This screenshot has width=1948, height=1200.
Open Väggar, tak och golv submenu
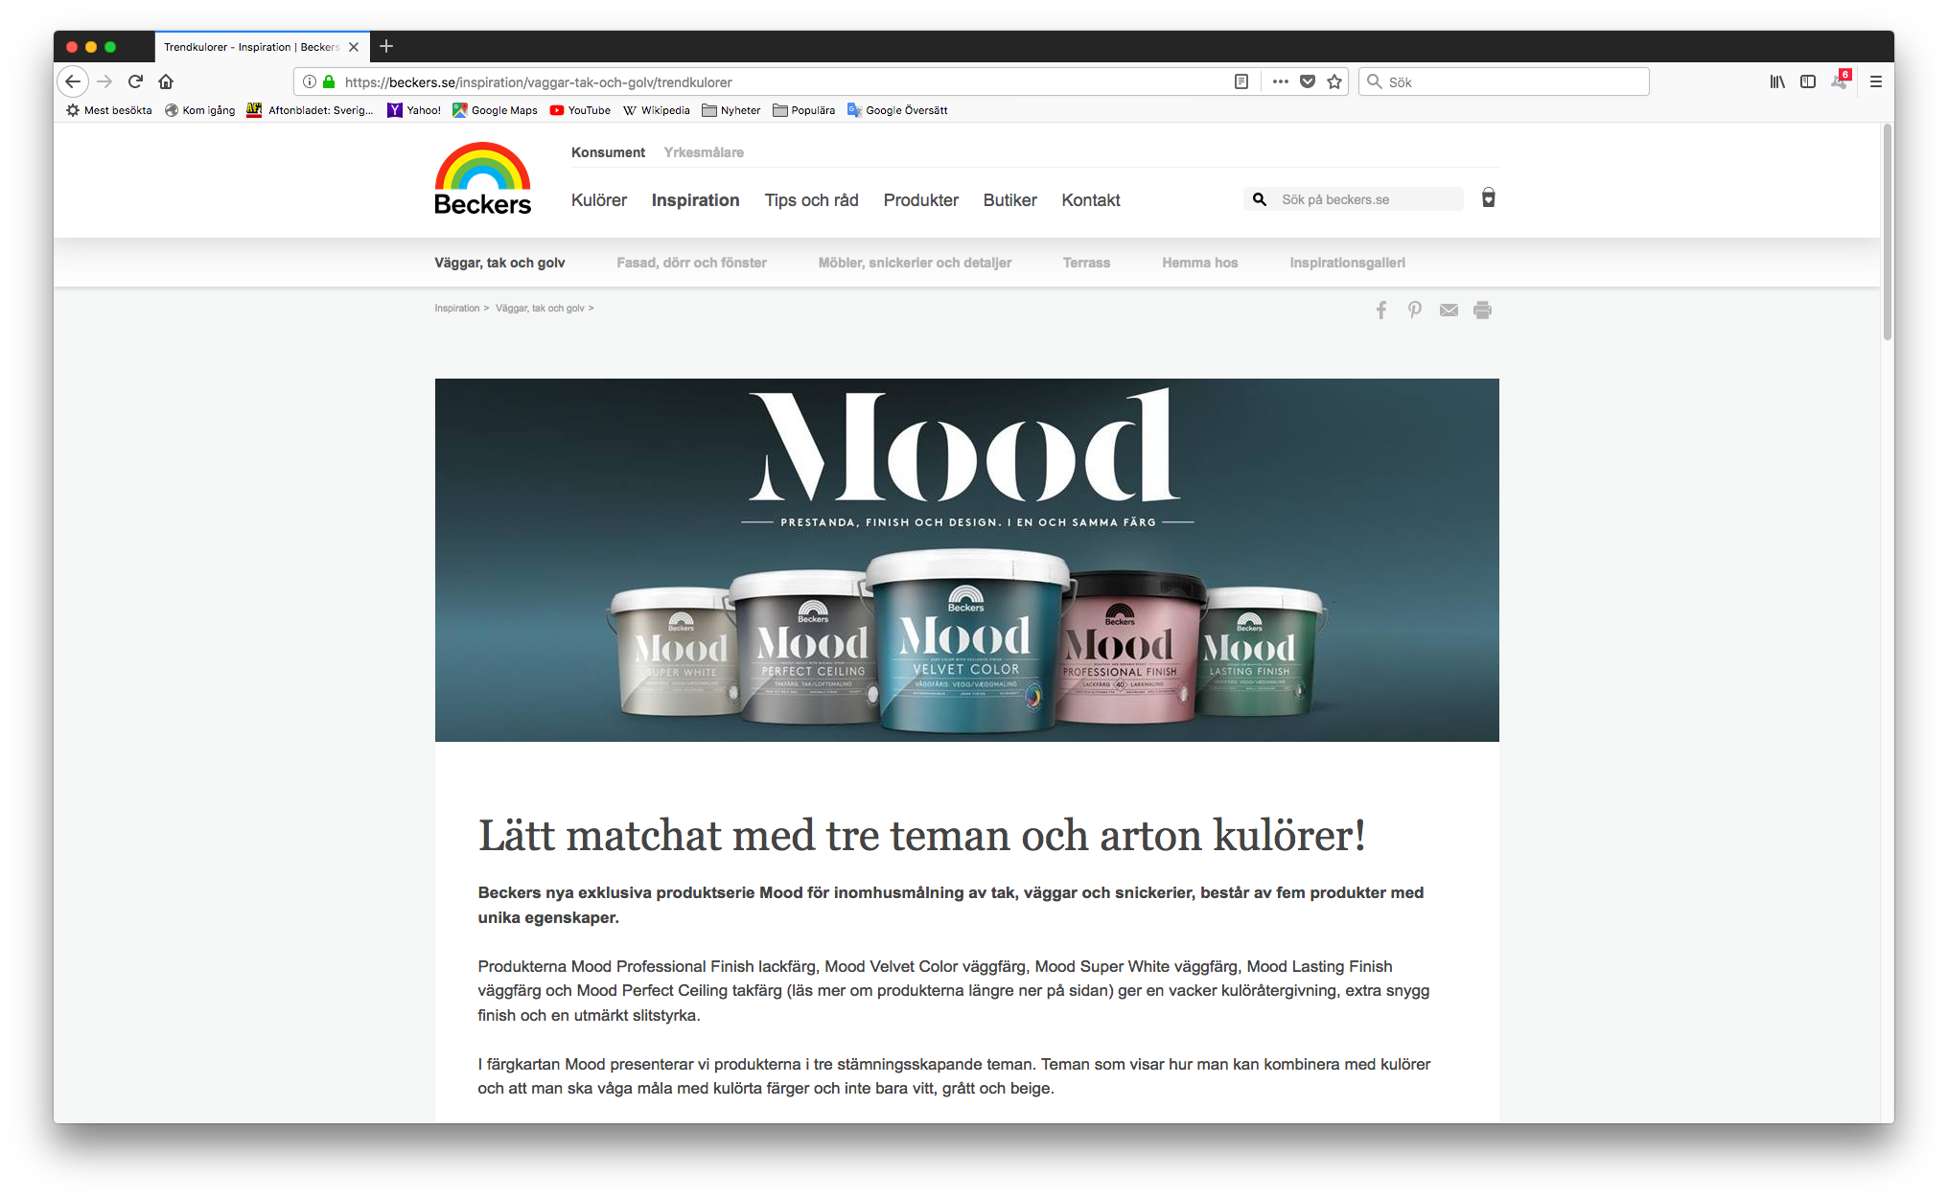pyautogui.click(x=499, y=263)
